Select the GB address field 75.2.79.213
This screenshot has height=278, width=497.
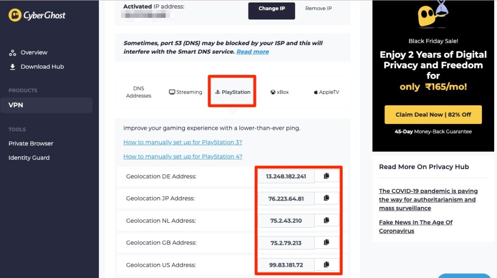pyautogui.click(x=286, y=243)
